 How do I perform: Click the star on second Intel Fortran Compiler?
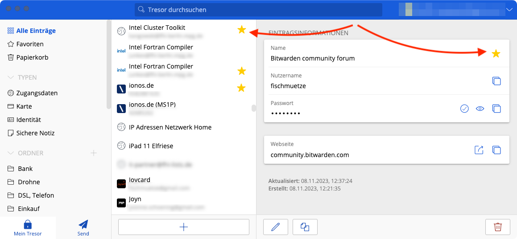click(242, 70)
